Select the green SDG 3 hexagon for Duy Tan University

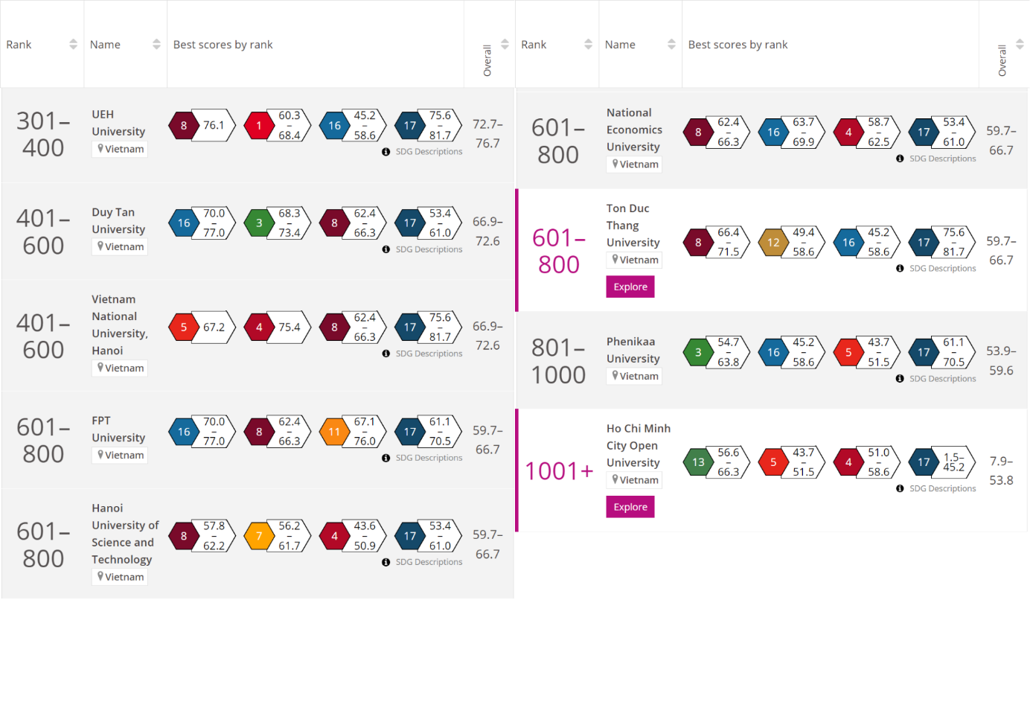(259, 223)
